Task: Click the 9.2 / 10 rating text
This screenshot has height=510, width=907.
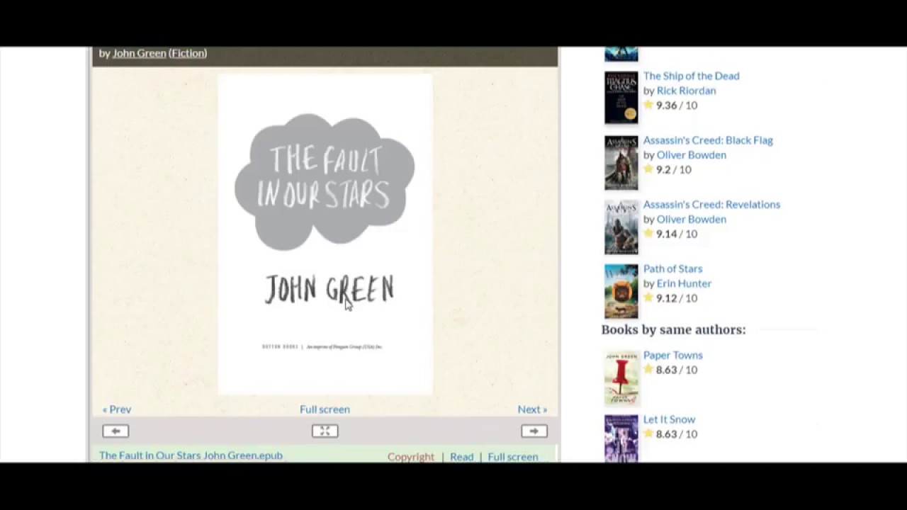Action: pyautogui.click(x=673, y=169)
